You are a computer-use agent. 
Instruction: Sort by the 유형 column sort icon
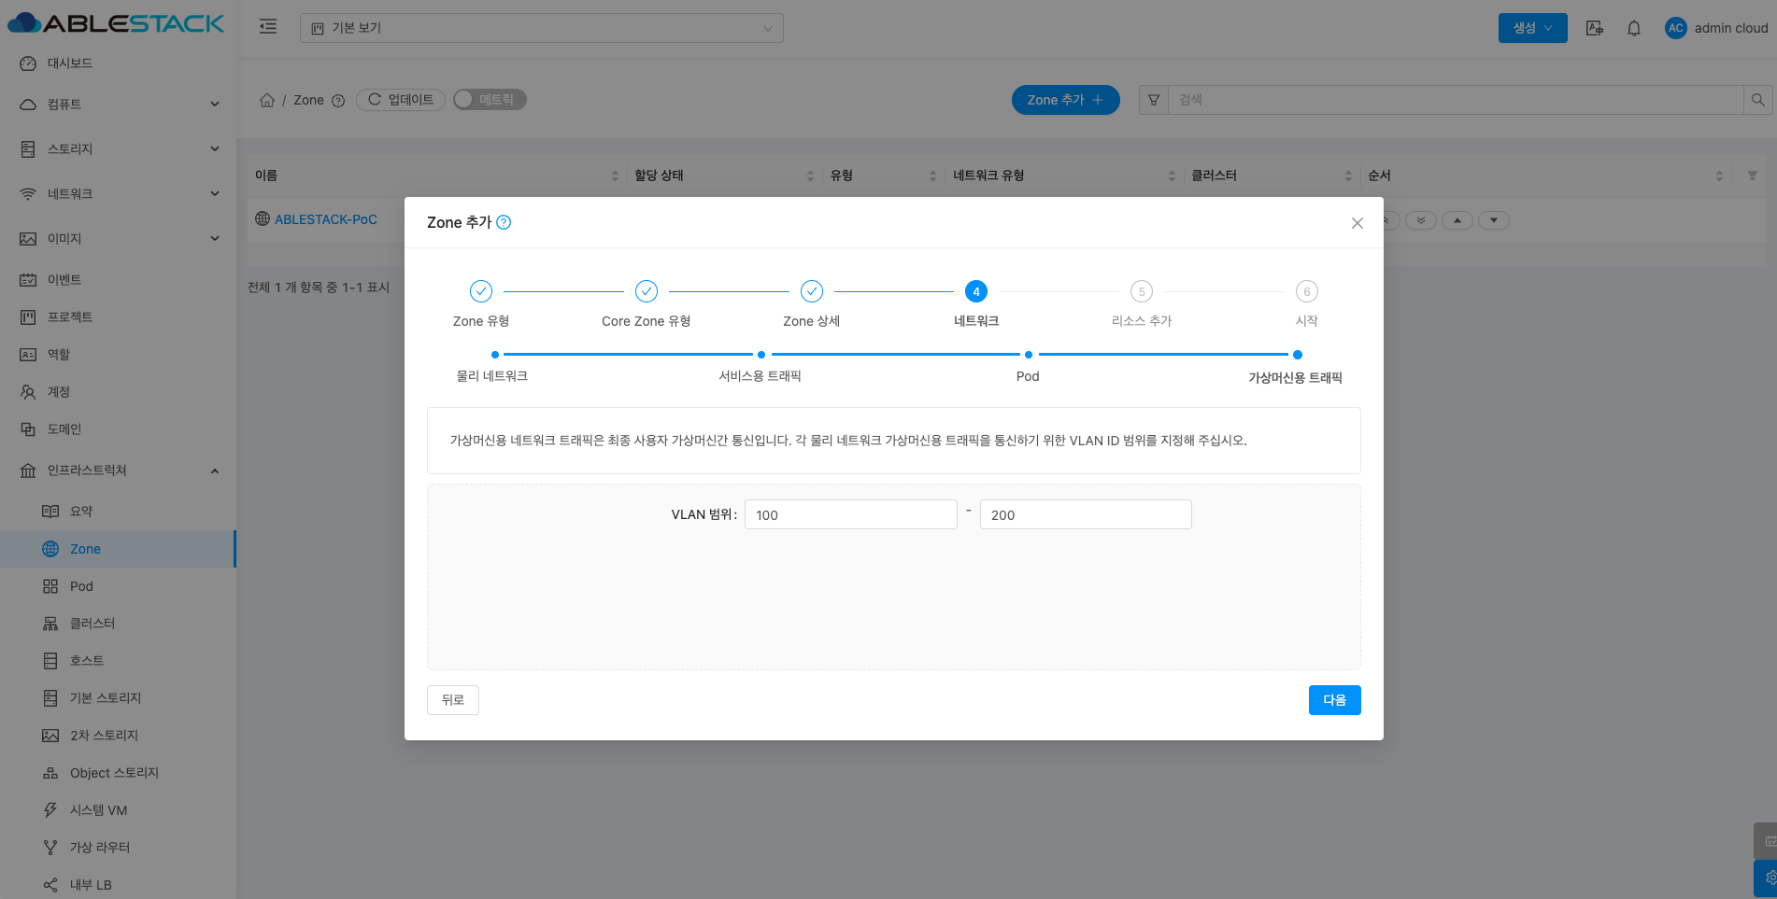point(932,176)
